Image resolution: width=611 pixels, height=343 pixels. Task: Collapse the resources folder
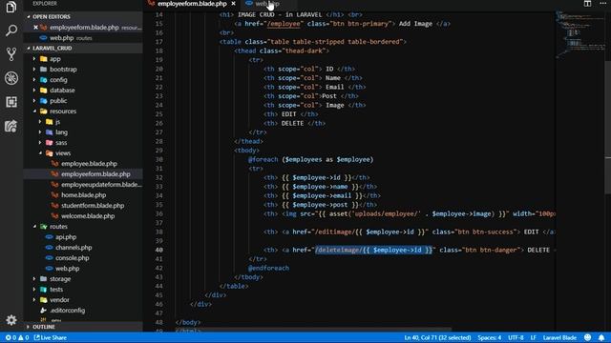pyautogui.click(x=63, y=111)
